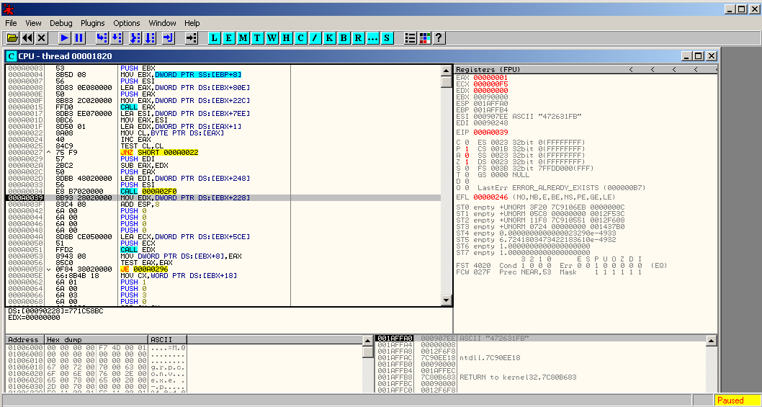Show the Breakpoints window (B button)
The width and height of the screenshot is (762, 407).
click(344, 38)
